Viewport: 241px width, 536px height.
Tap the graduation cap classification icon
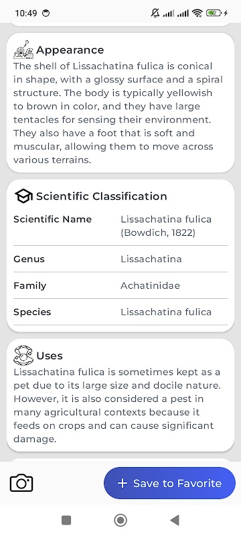23,196
